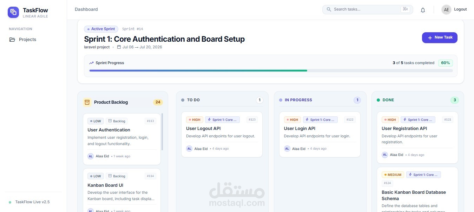Open the Kanban Board UI task
This screenshot has width=474, height=212.
pyautogui.click(x=122, y=190)
